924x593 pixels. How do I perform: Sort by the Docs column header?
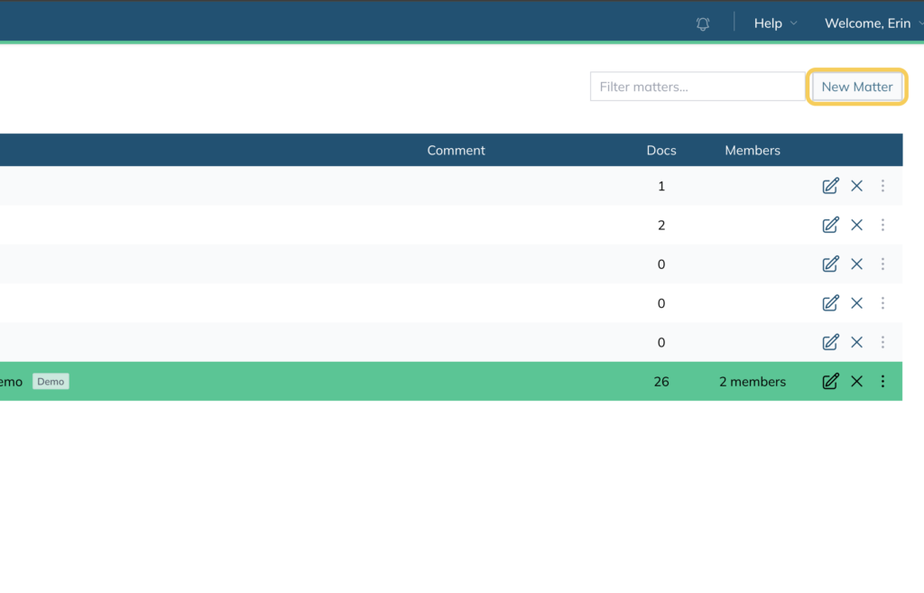661,151
